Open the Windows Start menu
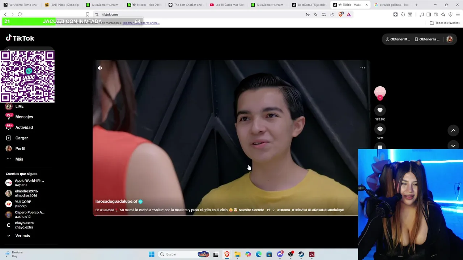463x260 pixels. [x=152, y=254]
